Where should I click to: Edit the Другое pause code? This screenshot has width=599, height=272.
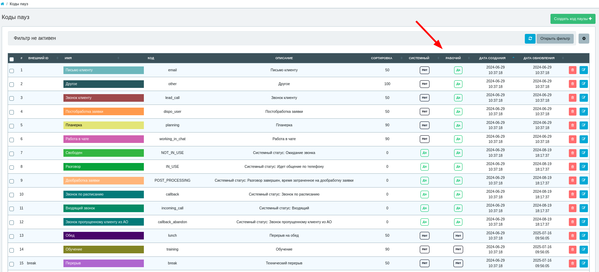tap(584, 84)
